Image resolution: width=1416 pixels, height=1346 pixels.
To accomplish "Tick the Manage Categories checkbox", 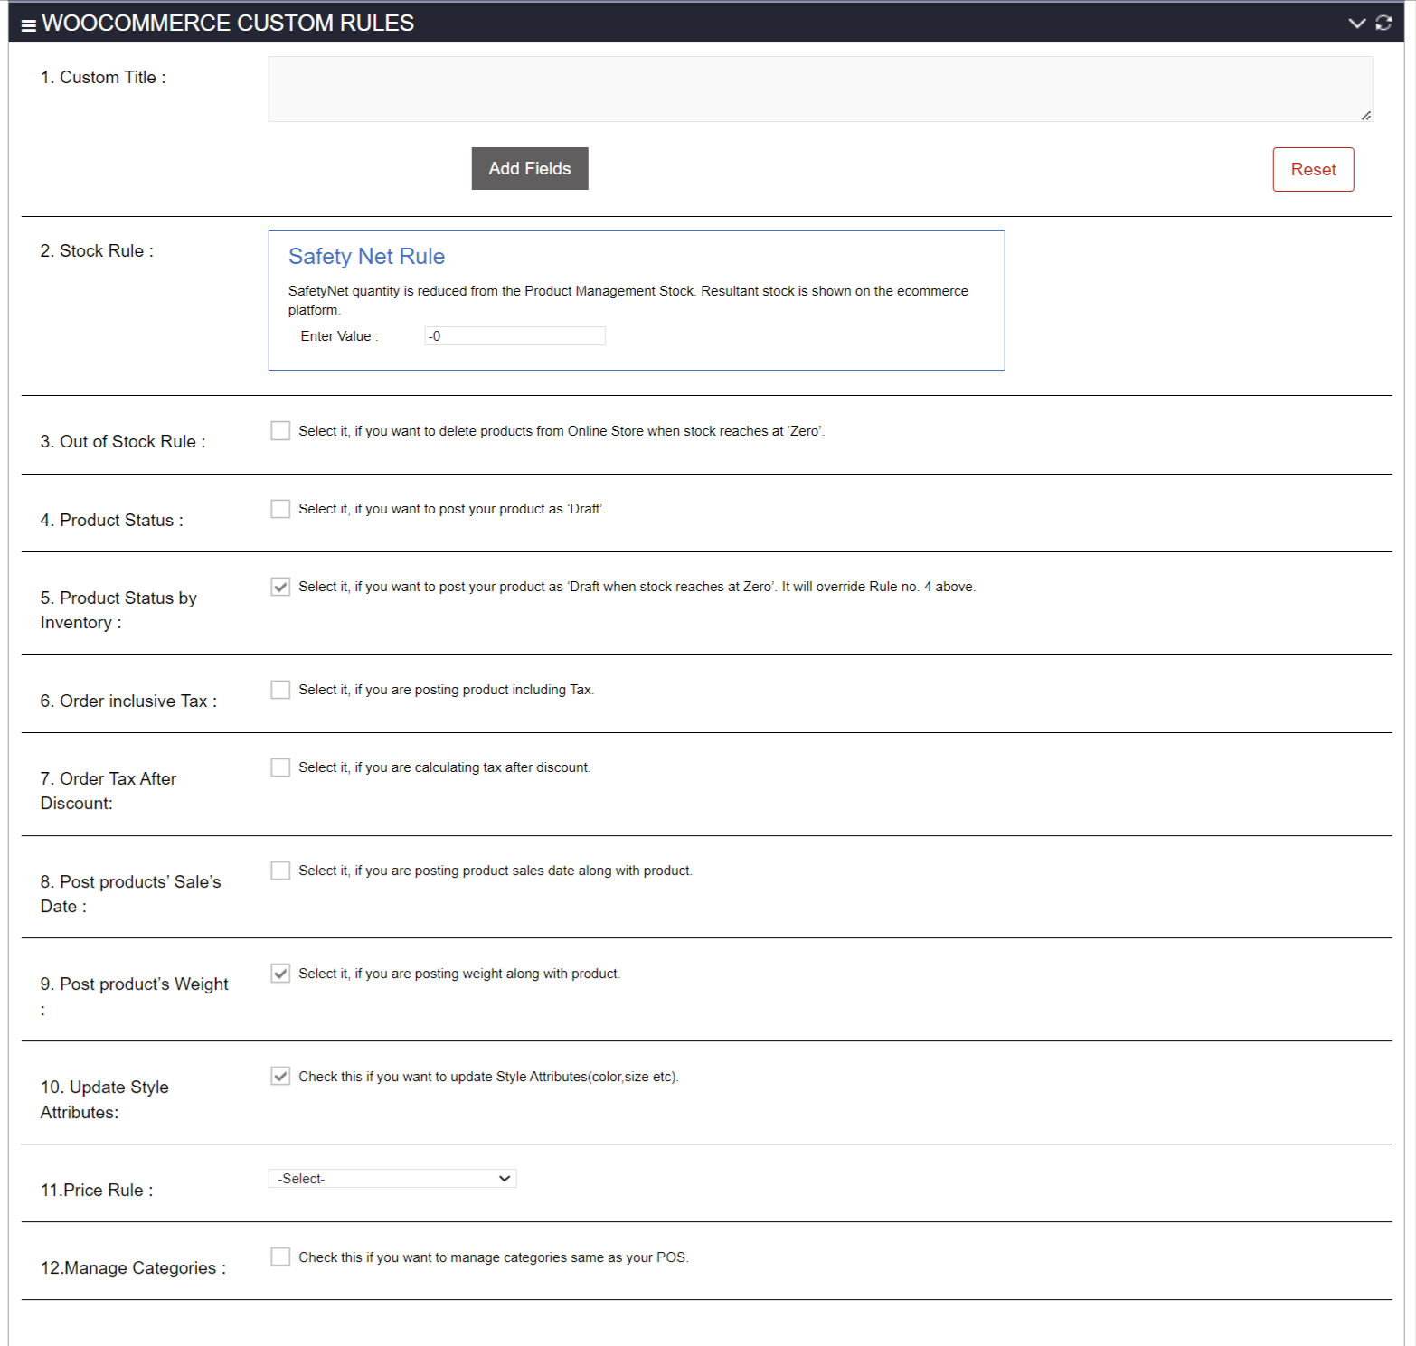I will (280, 1257).
